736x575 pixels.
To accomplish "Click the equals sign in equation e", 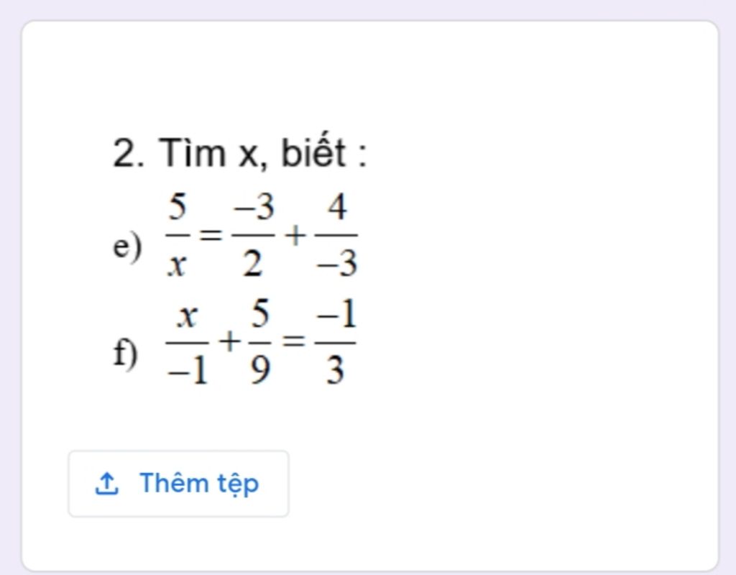I will [x=211, y=234].
